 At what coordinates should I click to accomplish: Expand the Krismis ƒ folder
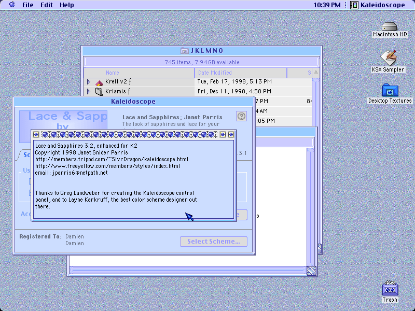89,92
